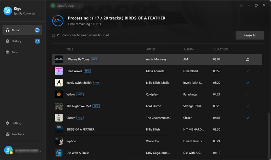The width and height of the screenshot is (271, 160).
Task: Click the Pause All button
Action: (x=250, y=35)
